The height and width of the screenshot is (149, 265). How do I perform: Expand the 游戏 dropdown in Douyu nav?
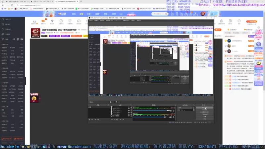click(106, 14)
